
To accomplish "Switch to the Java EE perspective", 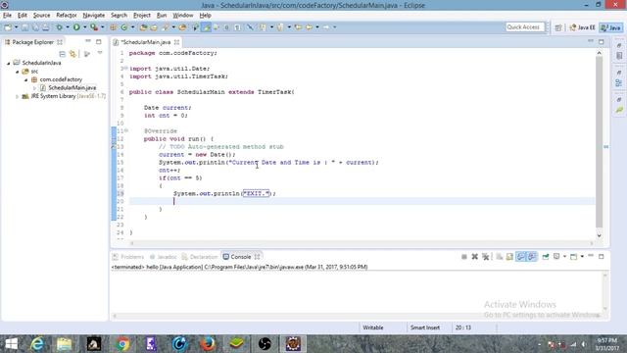I will [x=582, y=27].
